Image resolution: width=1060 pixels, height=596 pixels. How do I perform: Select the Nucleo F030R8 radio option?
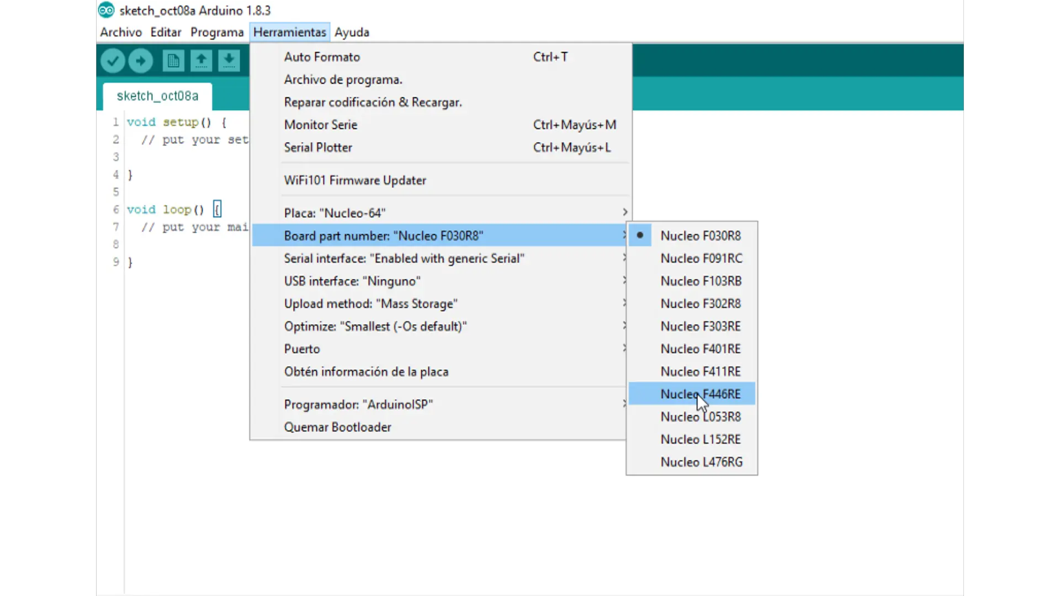(692, 236)
